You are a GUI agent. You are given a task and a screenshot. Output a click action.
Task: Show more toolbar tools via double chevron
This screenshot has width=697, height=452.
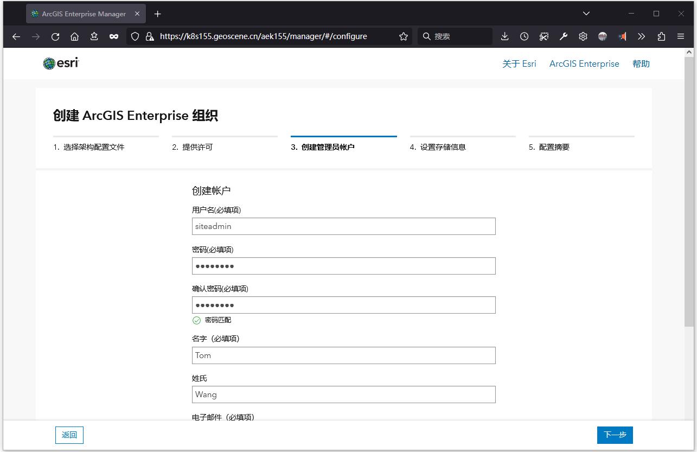(642, 36)
